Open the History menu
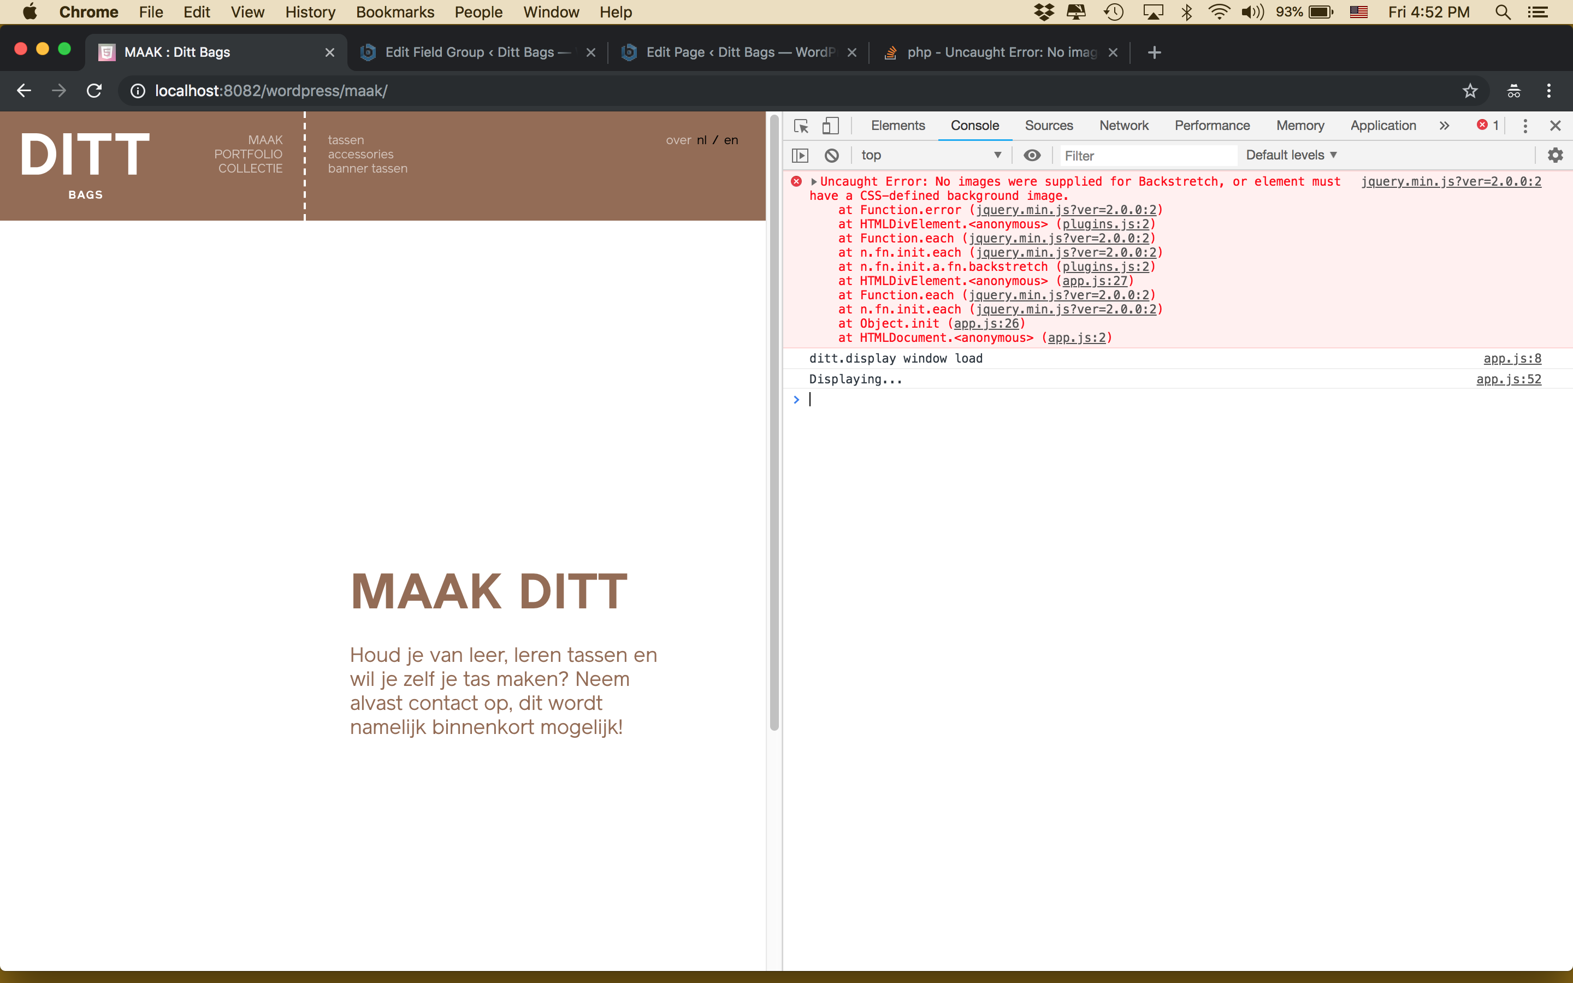The height and width of the screenshot is (983, 1573). [310, 13]
